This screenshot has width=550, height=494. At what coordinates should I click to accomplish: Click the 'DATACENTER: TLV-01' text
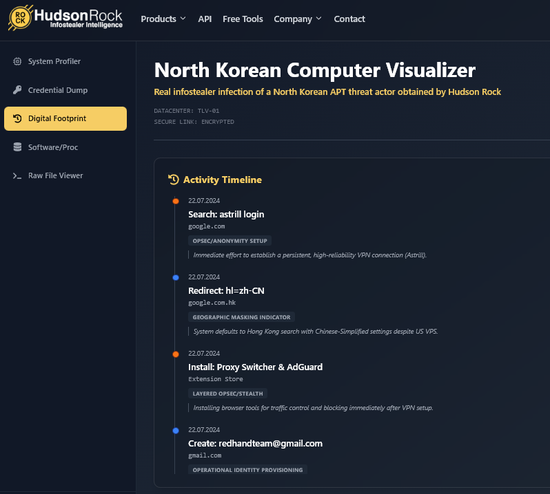point(187,111)
